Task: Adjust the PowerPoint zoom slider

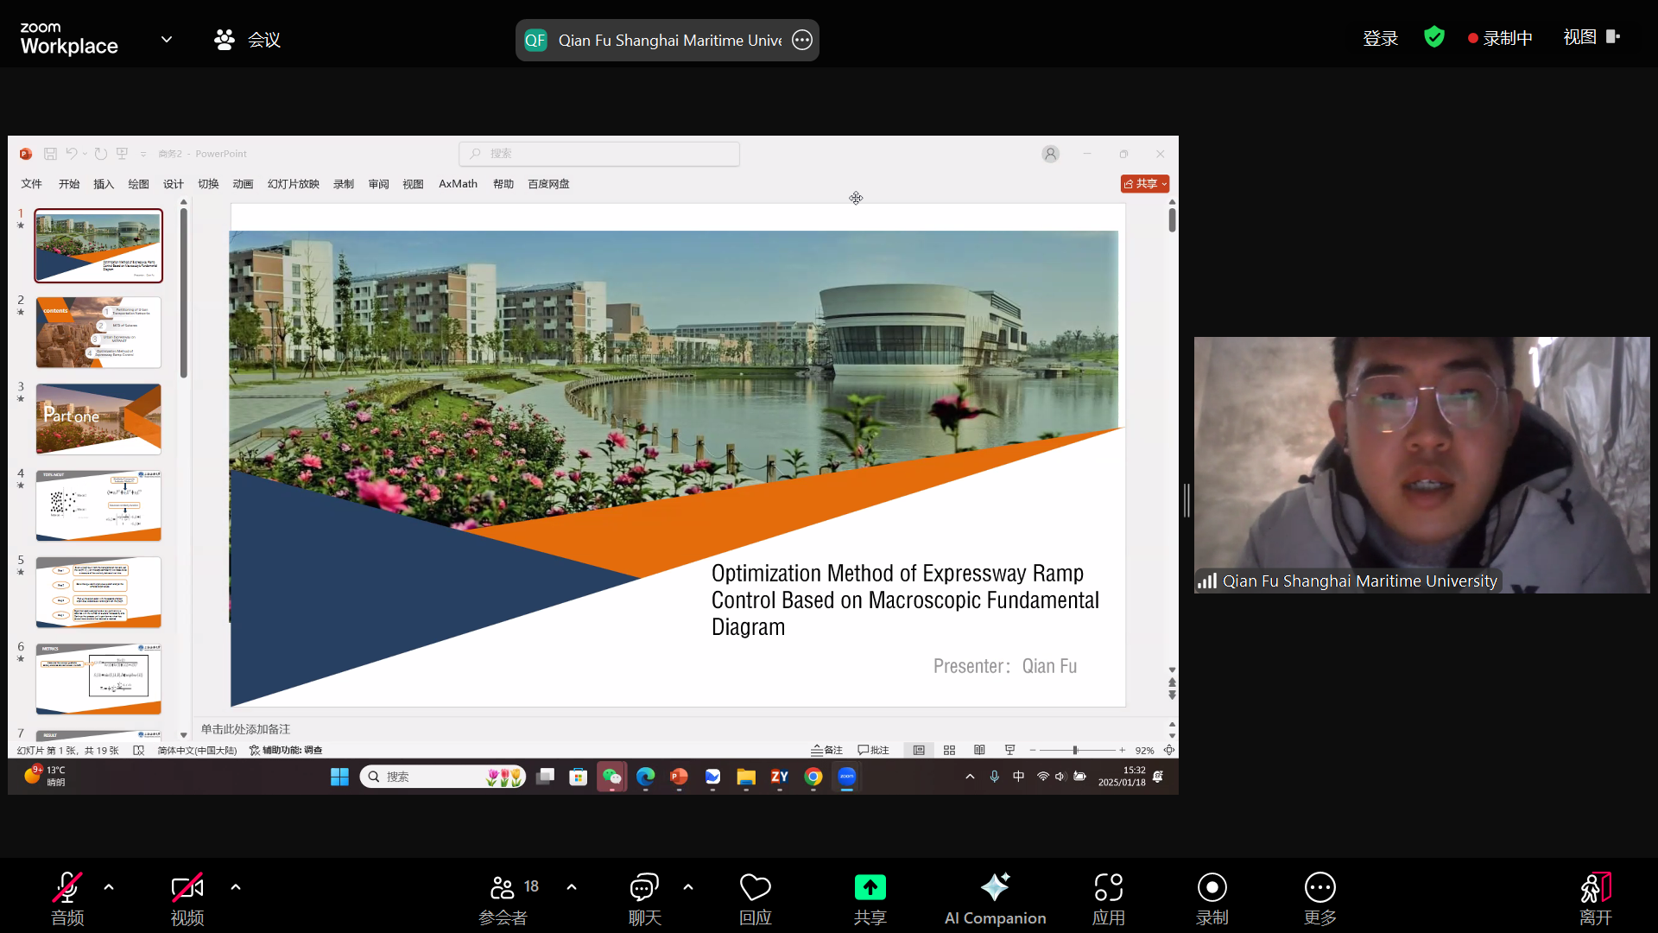Action: pyautogui.click(x=1076, y=750)
